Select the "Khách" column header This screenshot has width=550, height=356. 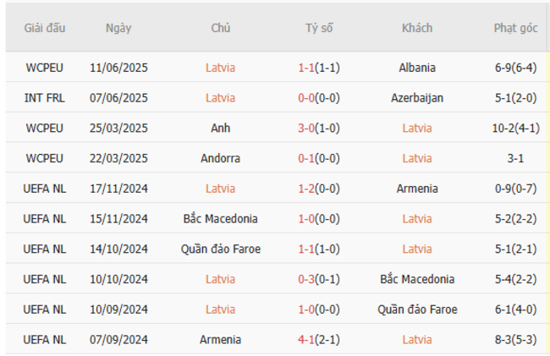[416, 28]
